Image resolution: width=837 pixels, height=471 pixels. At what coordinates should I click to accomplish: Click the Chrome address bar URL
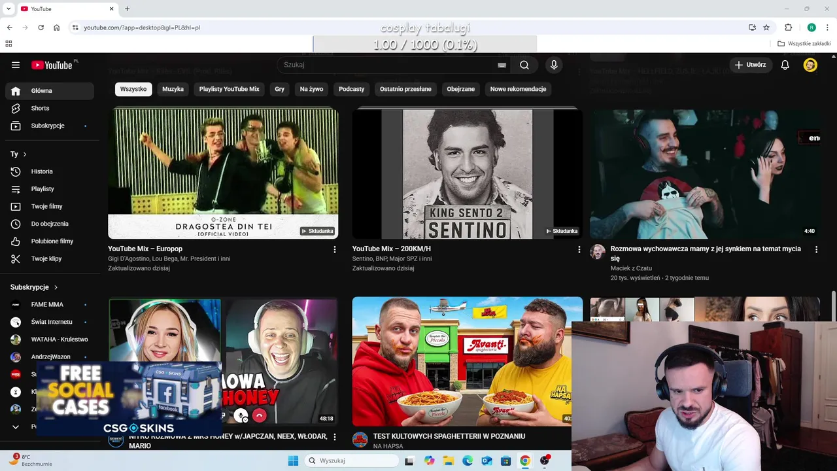click(142, 27)
